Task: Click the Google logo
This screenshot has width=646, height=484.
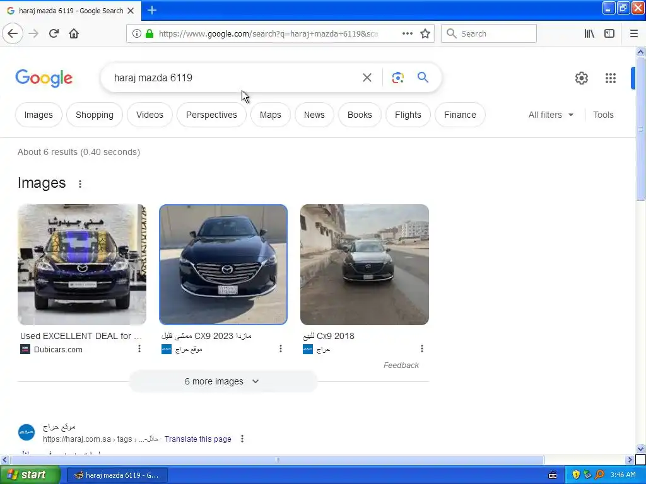Action: point(44,78)
